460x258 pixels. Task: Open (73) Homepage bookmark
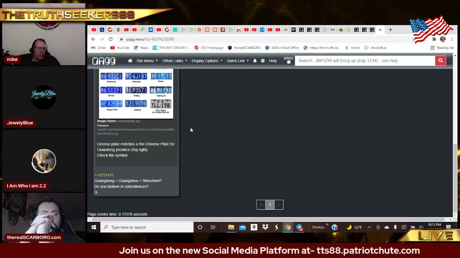click(209, 48)
